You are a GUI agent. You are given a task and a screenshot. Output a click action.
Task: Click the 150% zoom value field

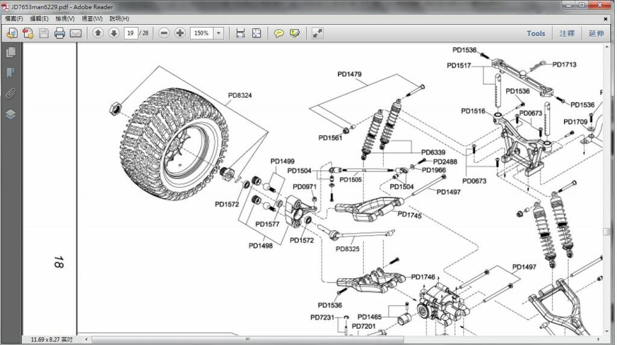coord(201,34)
